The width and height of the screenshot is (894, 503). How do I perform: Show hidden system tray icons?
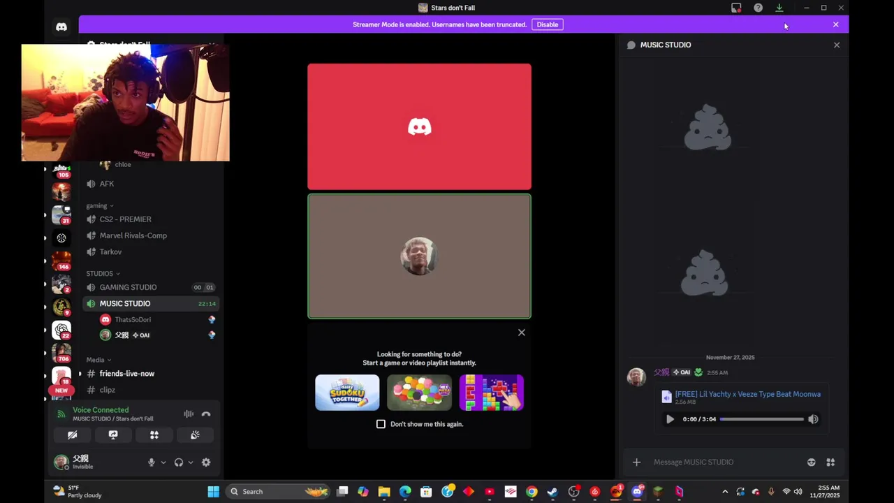click(x=724, y=492)
